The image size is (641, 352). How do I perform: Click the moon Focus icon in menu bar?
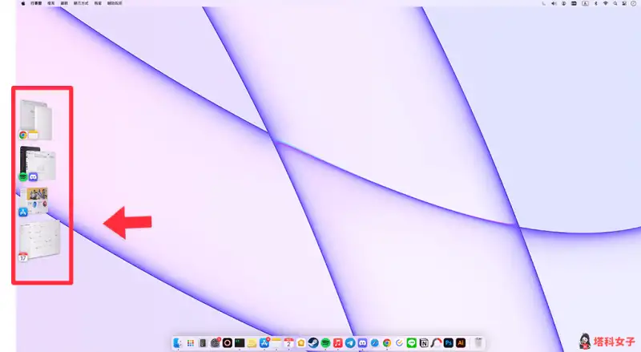(544, 3)
